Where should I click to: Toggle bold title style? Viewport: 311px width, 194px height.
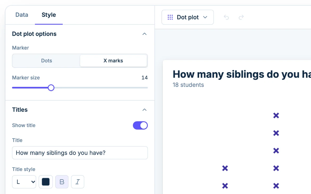tap(62, 182)
